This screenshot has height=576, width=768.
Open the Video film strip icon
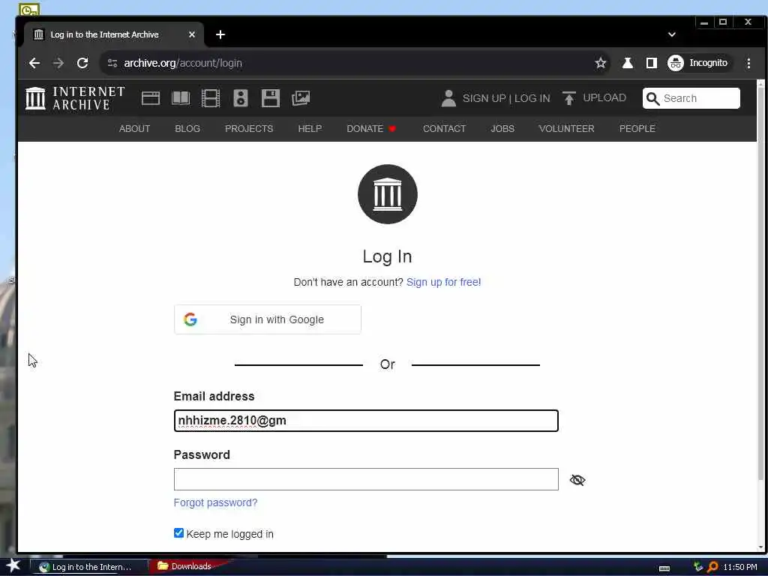pyautogui.click(x=211, y=98)
